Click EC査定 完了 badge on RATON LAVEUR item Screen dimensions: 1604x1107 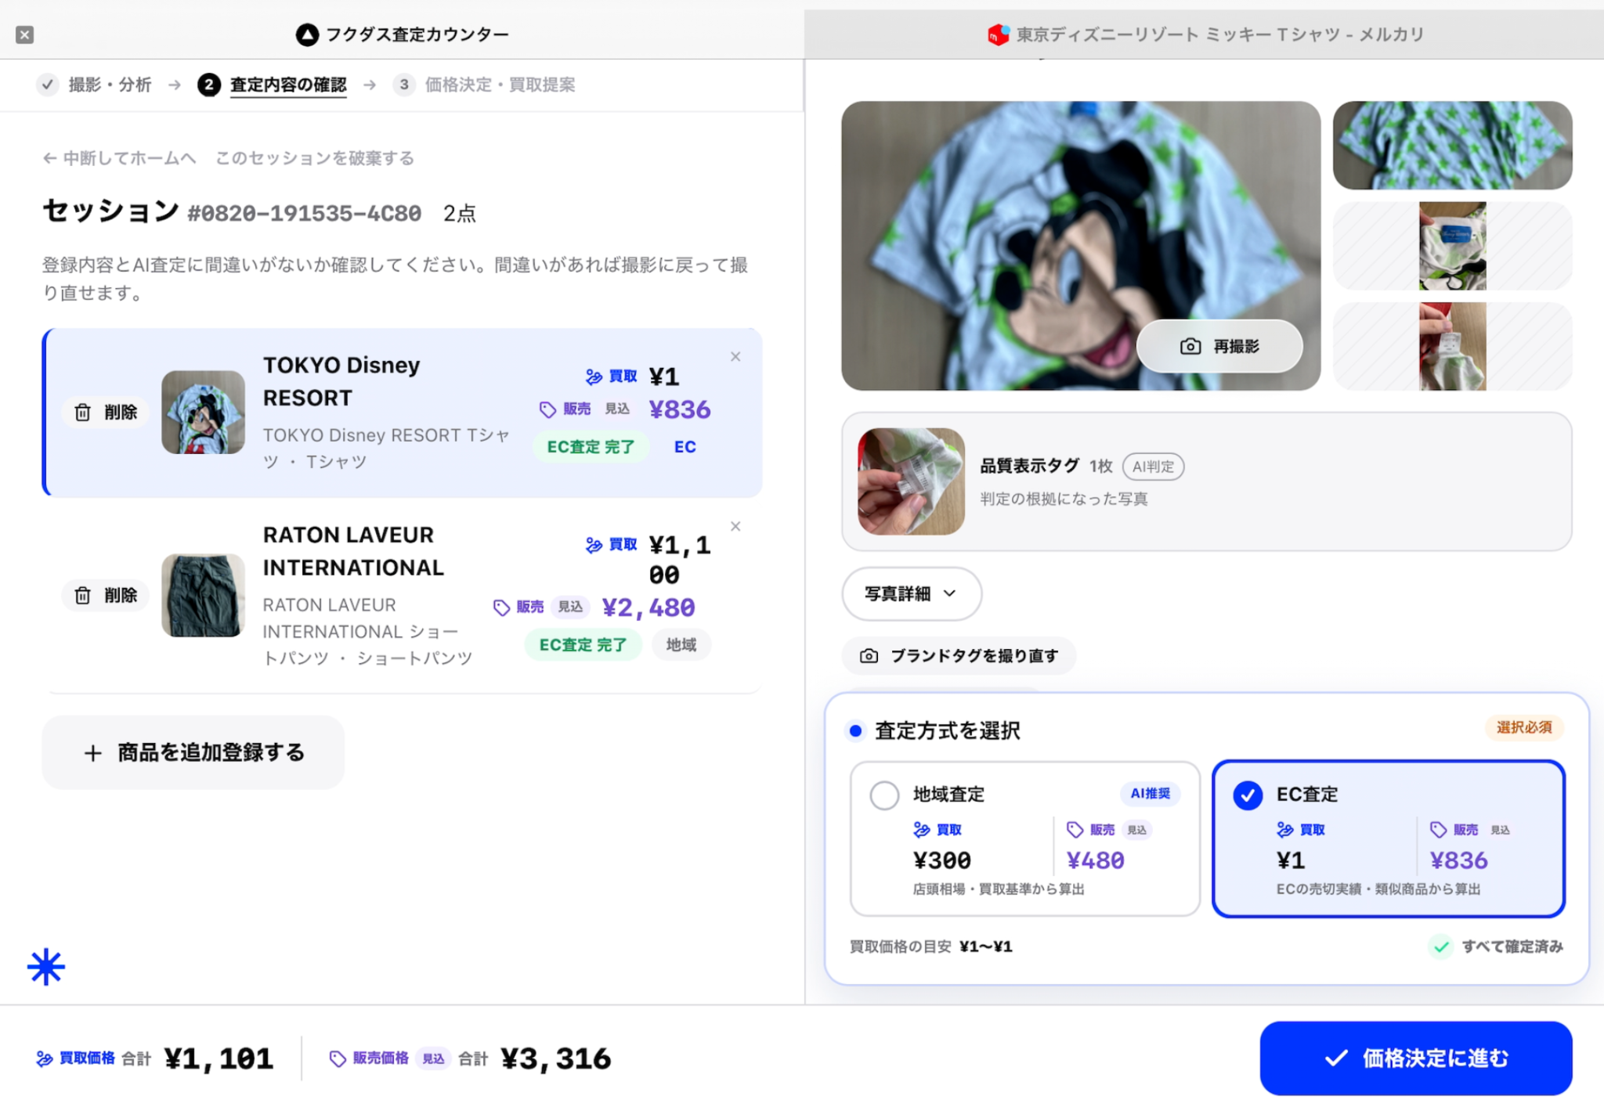click(x=583, y=645)
